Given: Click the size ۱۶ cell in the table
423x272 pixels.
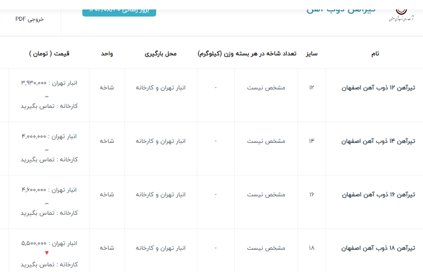Looking at the screenshot, I should pos(311,194).
